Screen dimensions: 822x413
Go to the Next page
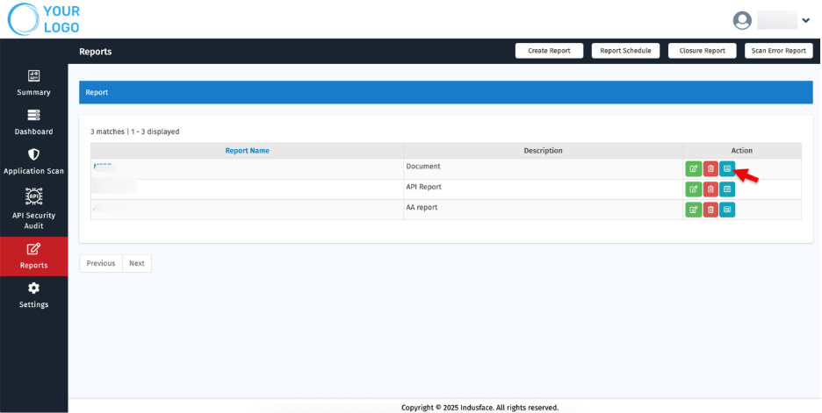(137, 263)
